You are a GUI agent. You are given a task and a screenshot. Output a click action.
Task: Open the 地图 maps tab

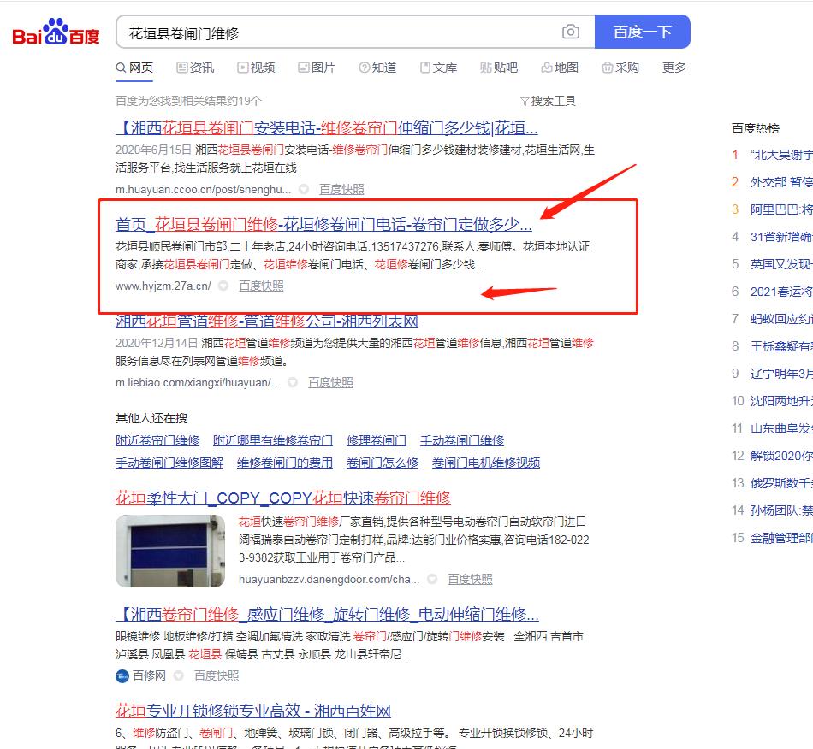pyautogui.click(x=560, y=68)
